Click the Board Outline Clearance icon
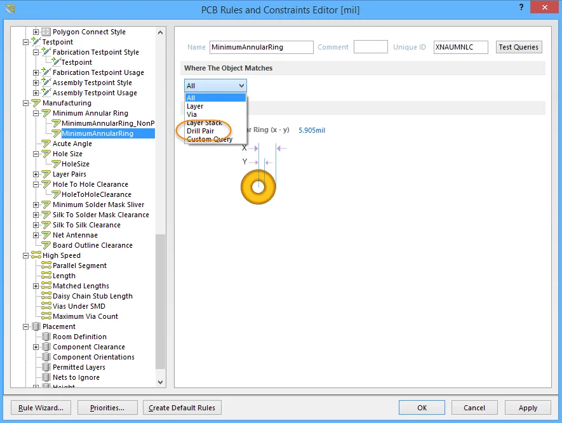 point(46,245)
